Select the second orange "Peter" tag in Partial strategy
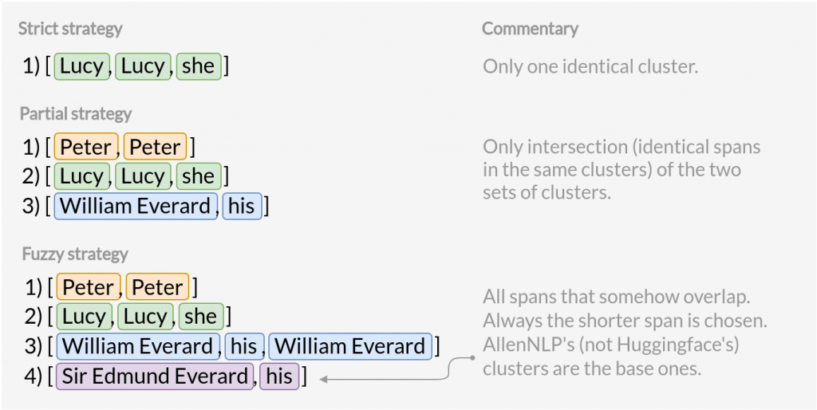This screenshot has width=817, height=410. click(x=155, y=148)
